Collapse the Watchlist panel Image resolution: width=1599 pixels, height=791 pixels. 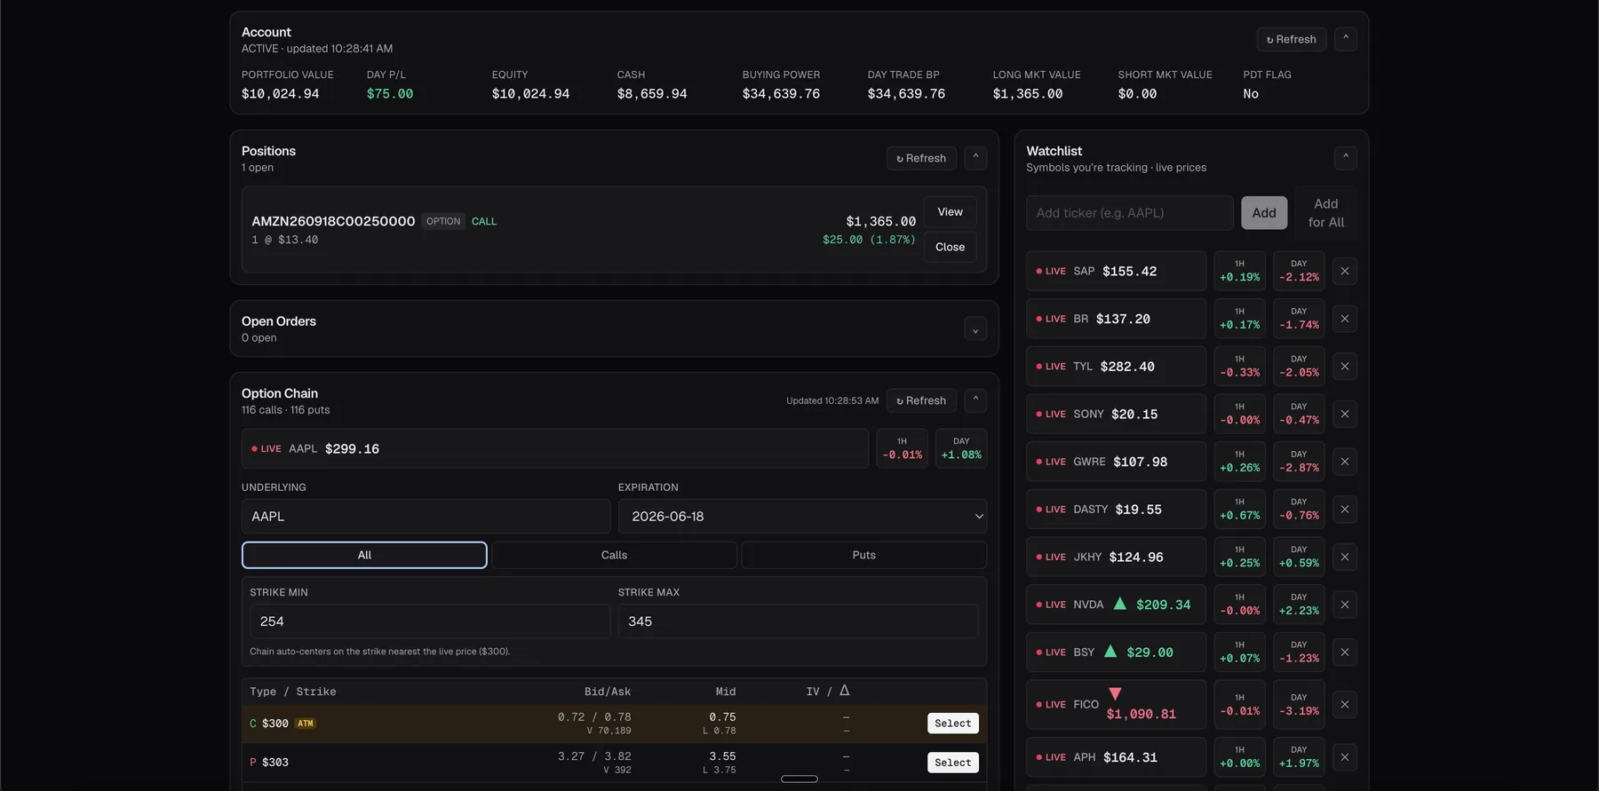click(1346, 158)
